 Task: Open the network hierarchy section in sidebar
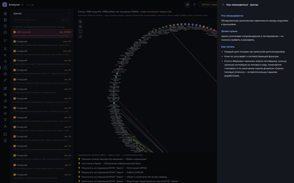point(5,126)
